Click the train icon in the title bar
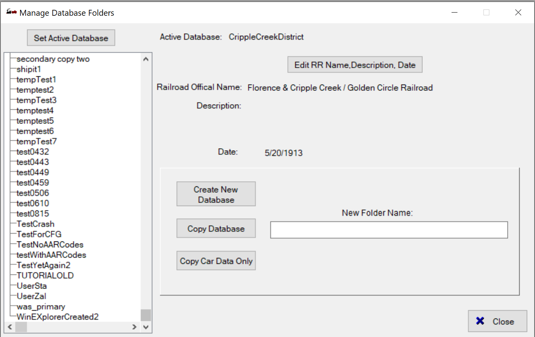This screenshot has height=337, width=535. point(11,12)
